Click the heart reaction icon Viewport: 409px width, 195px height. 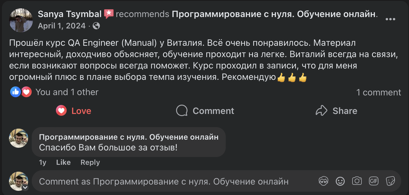26,92
